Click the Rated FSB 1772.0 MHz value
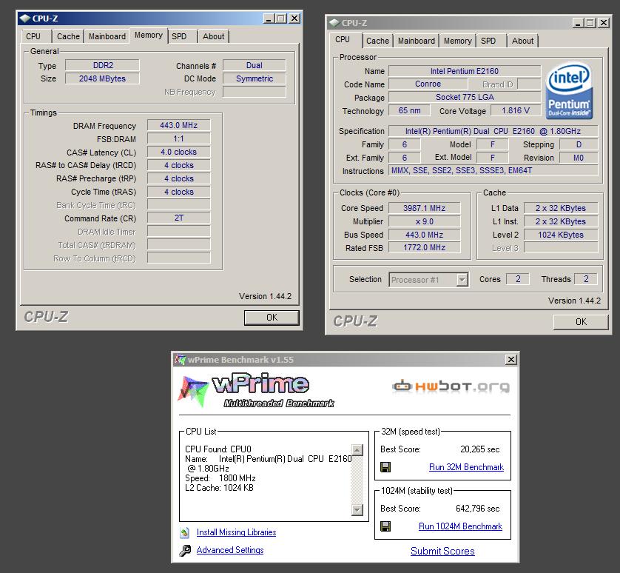The width and height of the screenshot is (620, 573). pos(424,247)
